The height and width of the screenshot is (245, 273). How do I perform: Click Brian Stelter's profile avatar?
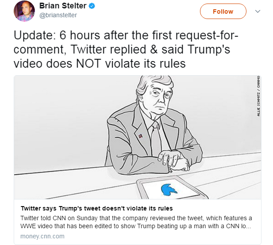click(23, 11)
